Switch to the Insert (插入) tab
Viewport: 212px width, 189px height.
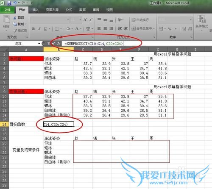tap(35, 10)
